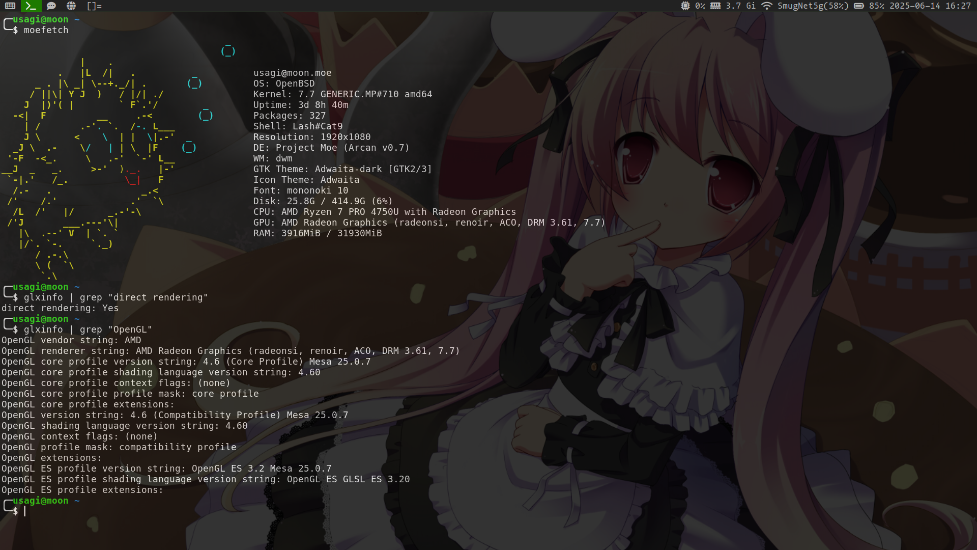The width and height of the screenshot is (977, 550).
Task: Click the date 2025-06-14
Action: pyautogui.click(x=914, y=6)
